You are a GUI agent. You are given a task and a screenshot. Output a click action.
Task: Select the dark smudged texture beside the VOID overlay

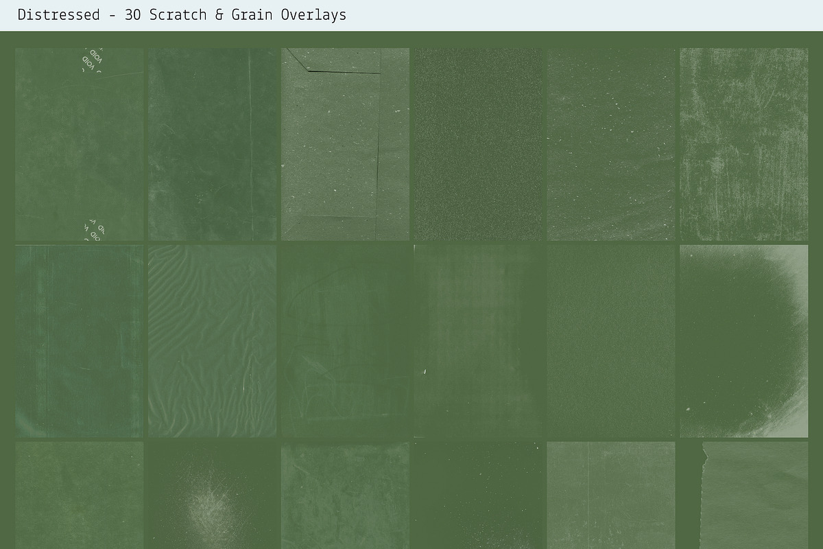213,144
